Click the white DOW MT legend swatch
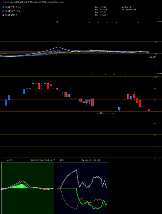Screen dimensions: 162x214 click(x=3, y=11)
